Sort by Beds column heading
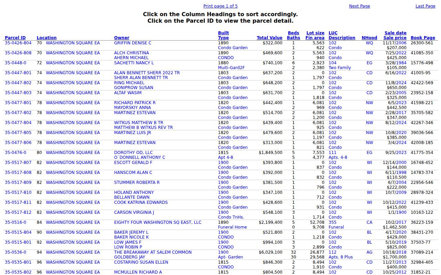The width and height of the screenshot is (441, 275). (x=293, y=33)
